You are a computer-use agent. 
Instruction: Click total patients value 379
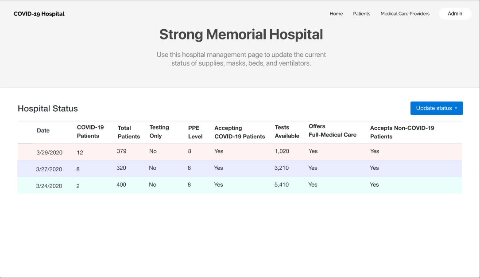(121, 151)
